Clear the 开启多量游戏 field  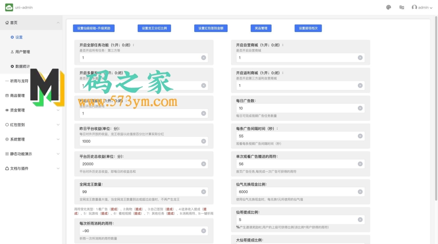click(204, 85)
